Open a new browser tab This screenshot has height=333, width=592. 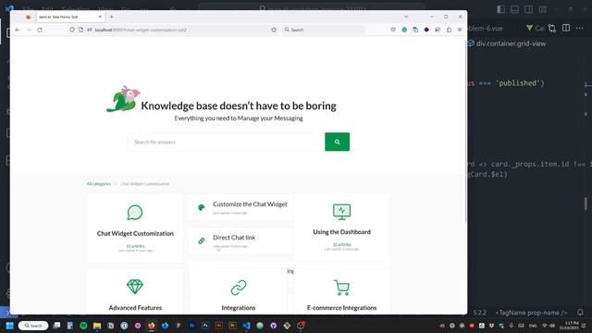click(x=111, y=17)
